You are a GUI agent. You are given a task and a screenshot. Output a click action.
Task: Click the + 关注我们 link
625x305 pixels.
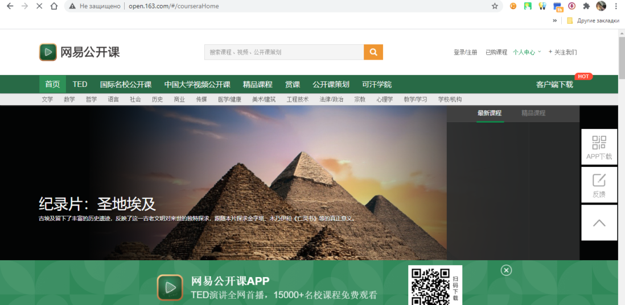tap(562, 52)
